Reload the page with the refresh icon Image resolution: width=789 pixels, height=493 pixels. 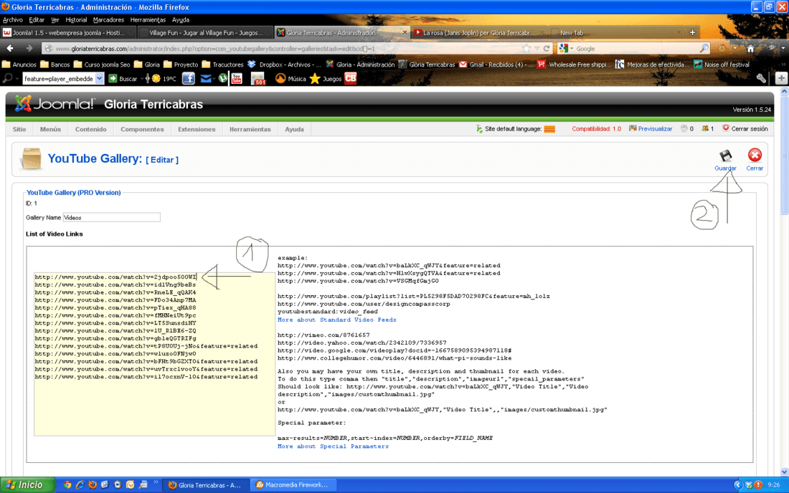coord(547,48)
